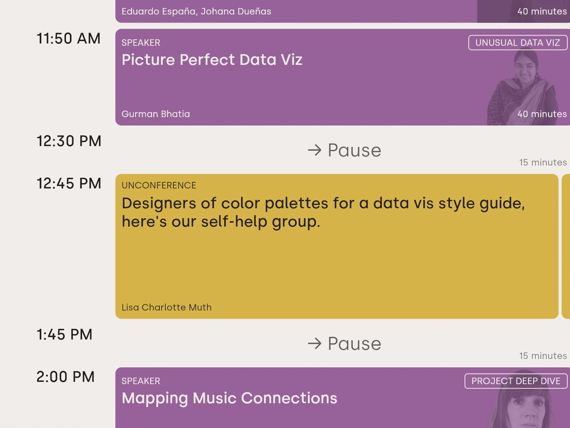Click the 2:00 PM time label
This screenshot has height=428, width=570.
[x=66, y=377]
